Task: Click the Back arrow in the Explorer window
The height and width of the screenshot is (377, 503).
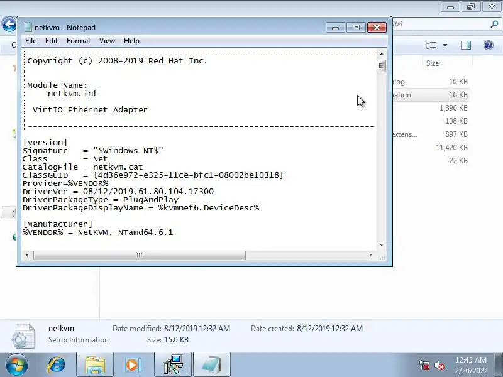Action: [9, 24]
